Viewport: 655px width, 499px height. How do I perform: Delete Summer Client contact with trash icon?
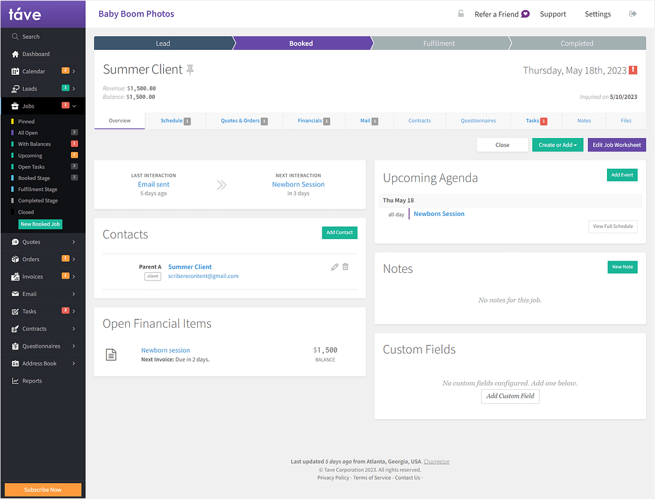[x=345, y=266]
